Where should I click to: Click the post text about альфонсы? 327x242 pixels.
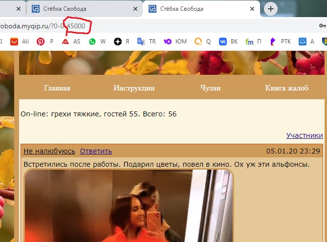(x=166, y=164)
